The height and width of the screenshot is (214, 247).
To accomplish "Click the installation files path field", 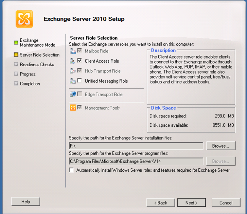I will 136,146.
